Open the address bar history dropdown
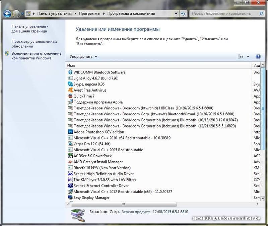 pos(176,13)
